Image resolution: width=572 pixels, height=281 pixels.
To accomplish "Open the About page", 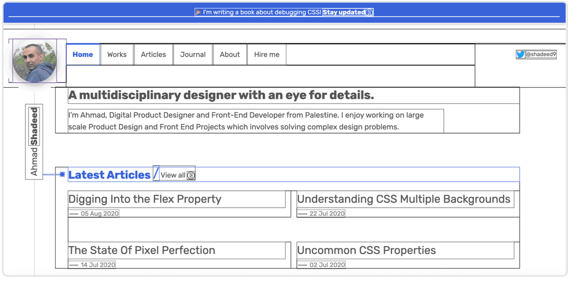I will tap(230, 55).
